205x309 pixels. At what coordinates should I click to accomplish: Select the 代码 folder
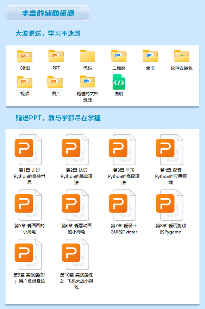87,56
